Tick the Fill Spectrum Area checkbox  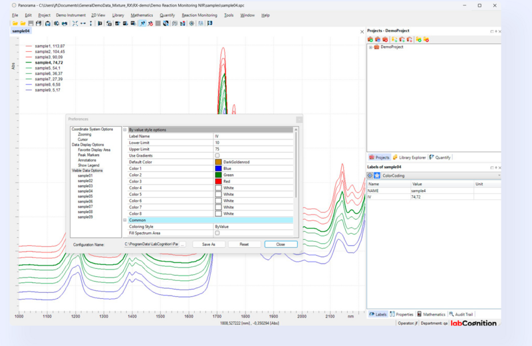(217, 233)
